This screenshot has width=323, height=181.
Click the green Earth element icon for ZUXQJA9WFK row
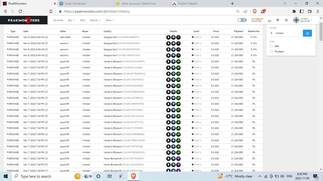178,62
